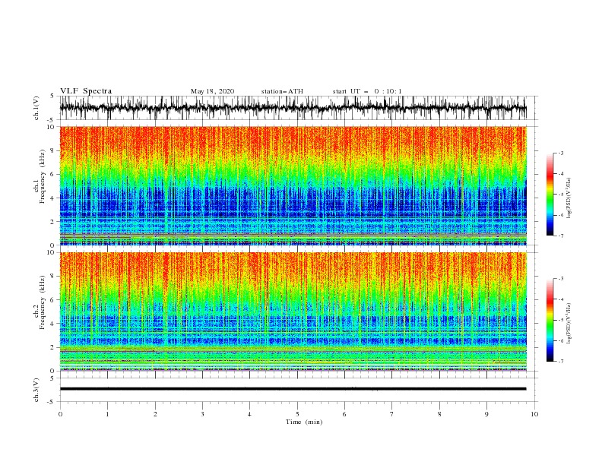Screen dimensions: 602x465
Task: Click the "station=ATH" label
Action: tap(282, 91)
